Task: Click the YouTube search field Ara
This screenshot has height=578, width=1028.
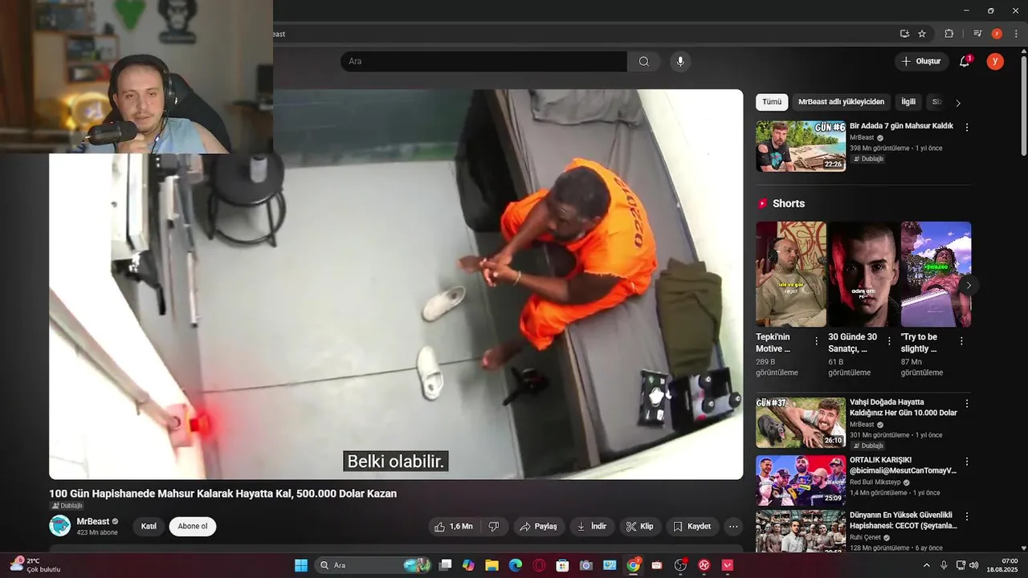Action: click(x=483, y=62)
